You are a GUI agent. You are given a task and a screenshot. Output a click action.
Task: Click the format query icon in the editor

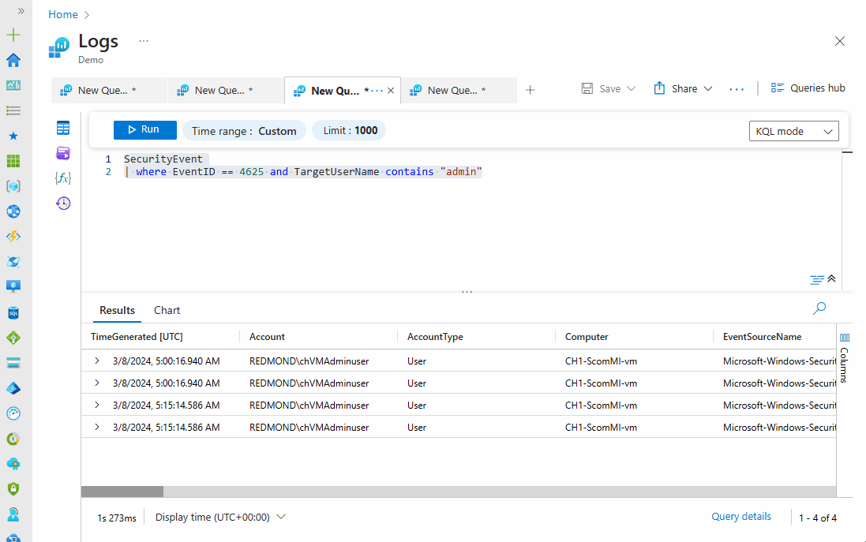point(817,280)
